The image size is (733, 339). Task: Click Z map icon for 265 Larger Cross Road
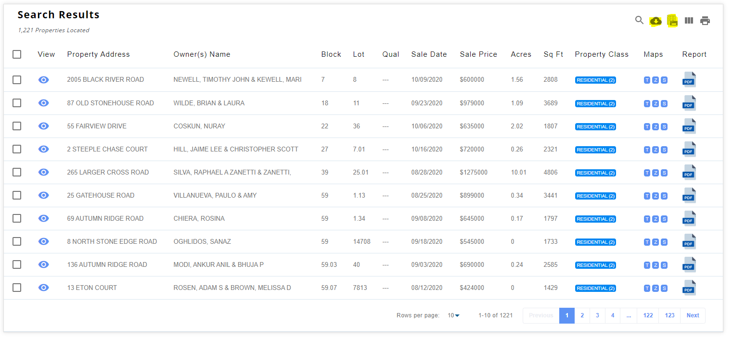point(656,173)
